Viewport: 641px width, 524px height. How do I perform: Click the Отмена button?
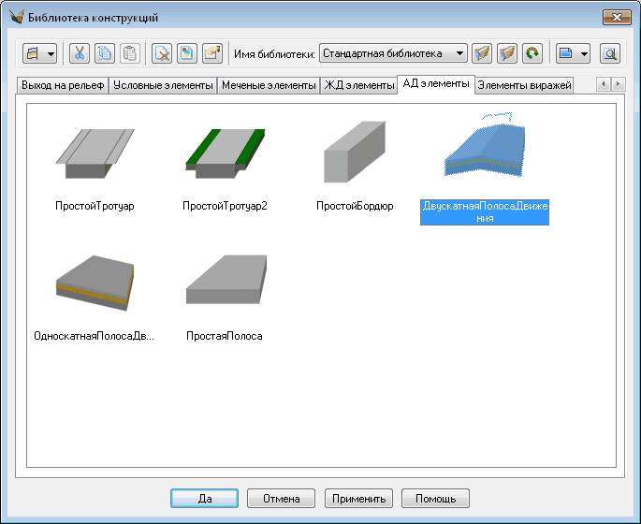pos(281,499)
